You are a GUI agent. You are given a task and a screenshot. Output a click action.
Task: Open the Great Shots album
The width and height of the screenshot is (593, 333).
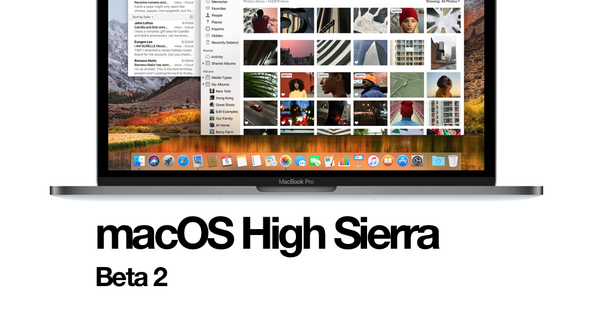[222, 105]
